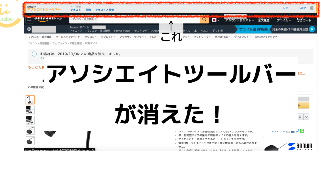Expand the ディスプレイ submenu dropdown
This screenshot has width=321, height=173.
point(242,37)
